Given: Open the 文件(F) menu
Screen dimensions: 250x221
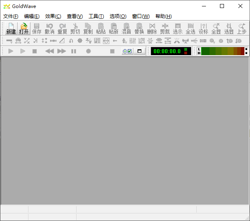Looking at the screenshot, I should pos(11,16).
